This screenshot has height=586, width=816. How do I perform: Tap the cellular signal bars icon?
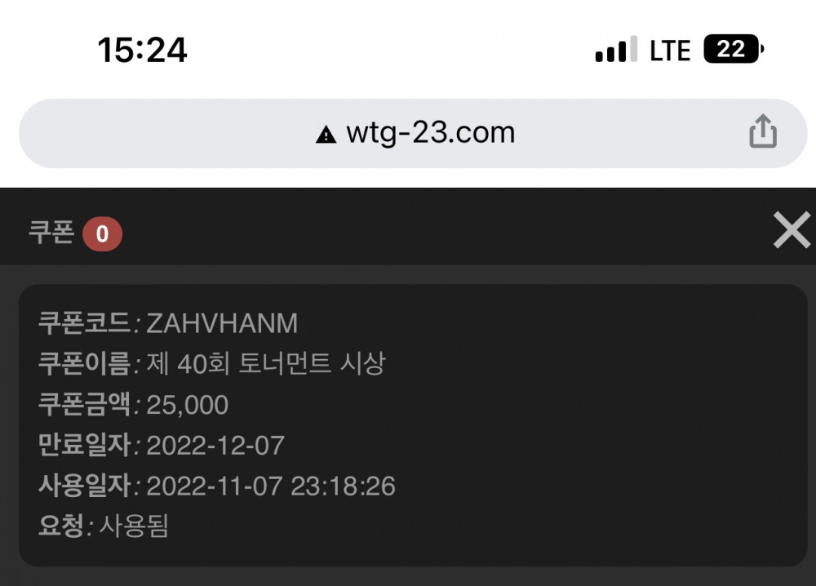[x=615, y=51]
